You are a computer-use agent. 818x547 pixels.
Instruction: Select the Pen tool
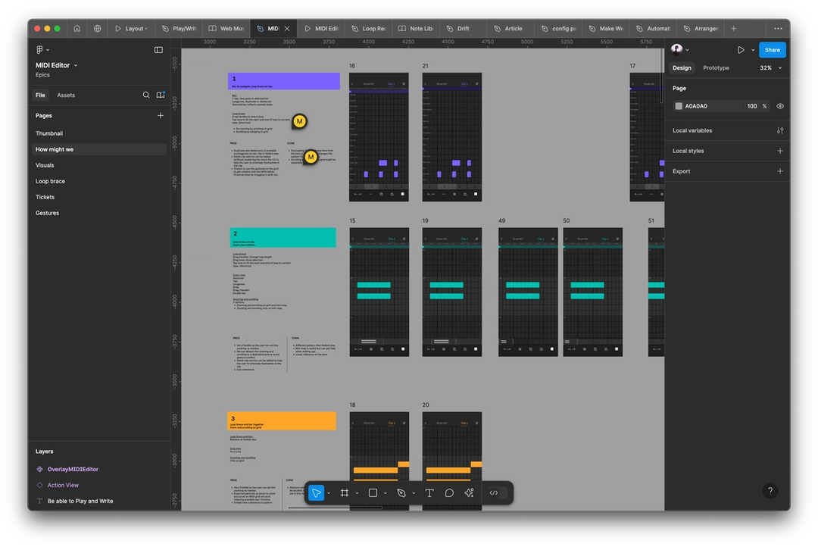tap(402, 492)
